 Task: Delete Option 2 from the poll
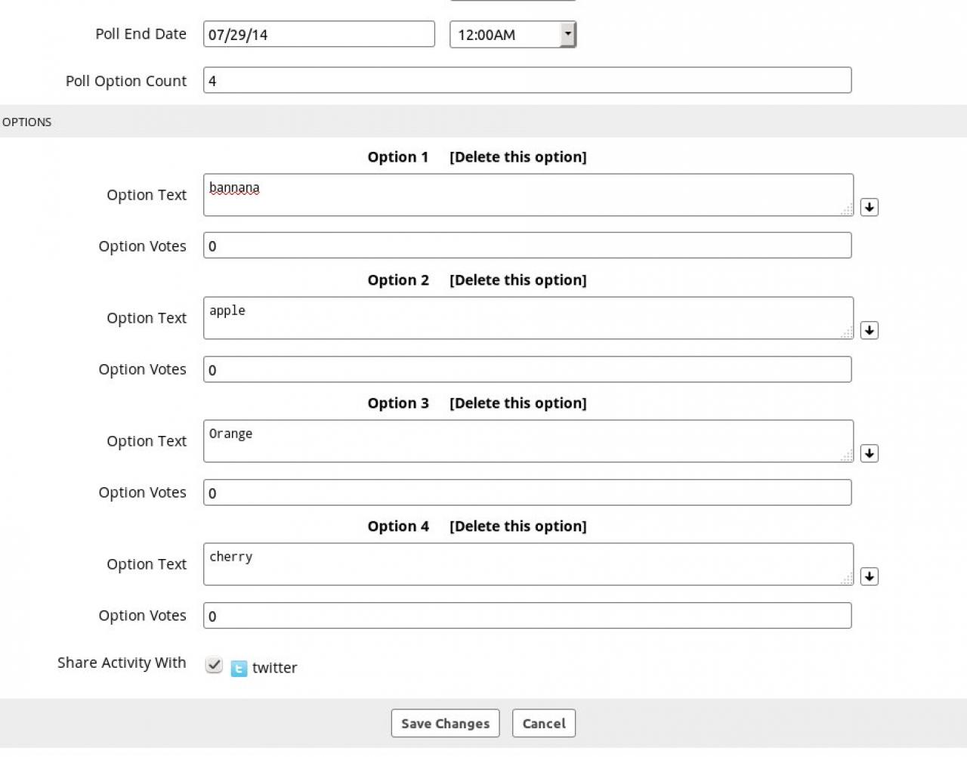[517, 280]
